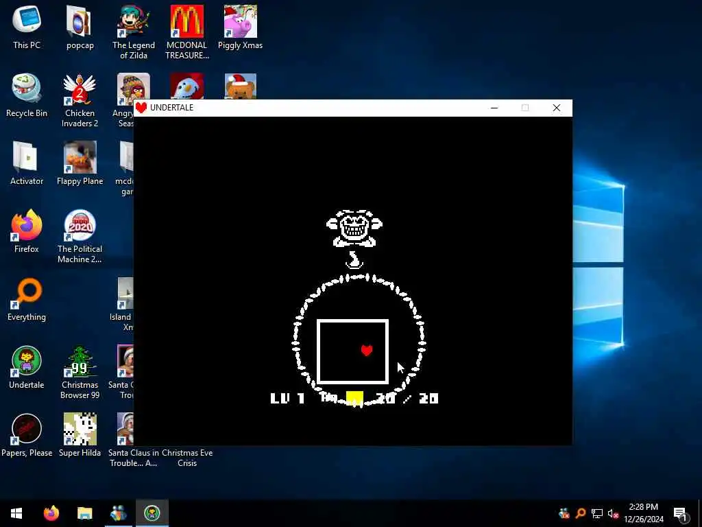Switch to the Undertale taskbar button
Image resolution: width=702 pixels, height=527 pixels.
click(x=152, y=513)
